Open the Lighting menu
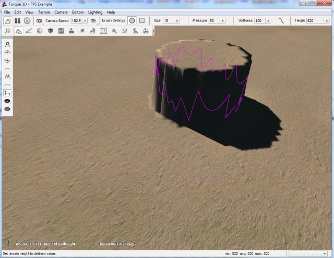The width and height of the screenshot is (334, 258). coord(95,11)
